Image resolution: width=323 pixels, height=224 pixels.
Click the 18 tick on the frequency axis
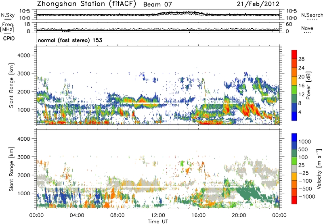point(27,24)
